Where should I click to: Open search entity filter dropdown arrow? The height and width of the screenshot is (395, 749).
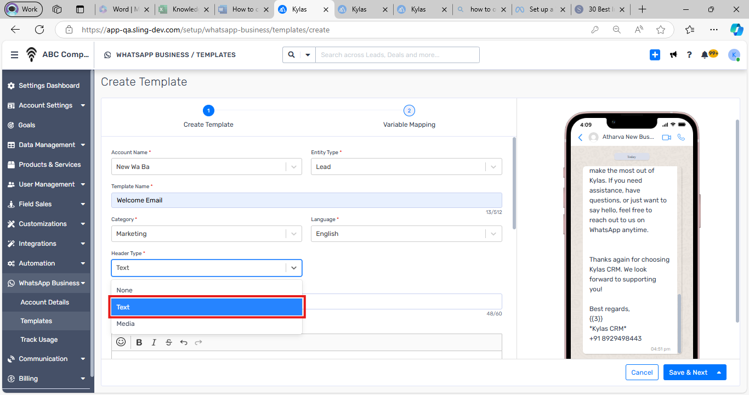pyautogui.click(x=308, y=55)
